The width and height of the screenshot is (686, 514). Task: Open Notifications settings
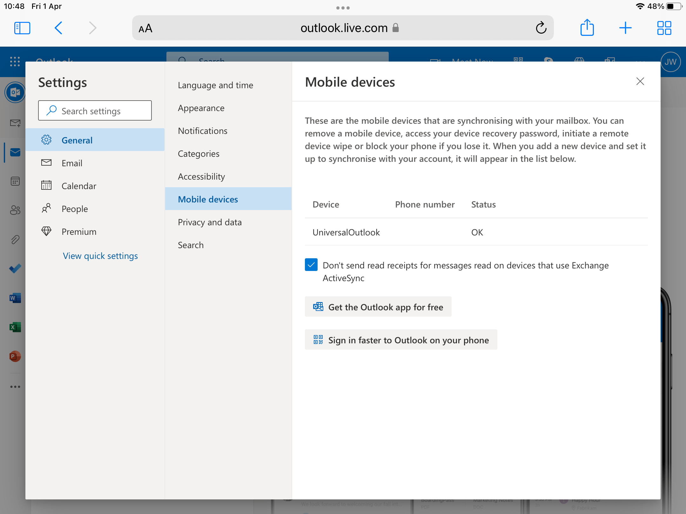pyautogui.click(x=228, y=131)
